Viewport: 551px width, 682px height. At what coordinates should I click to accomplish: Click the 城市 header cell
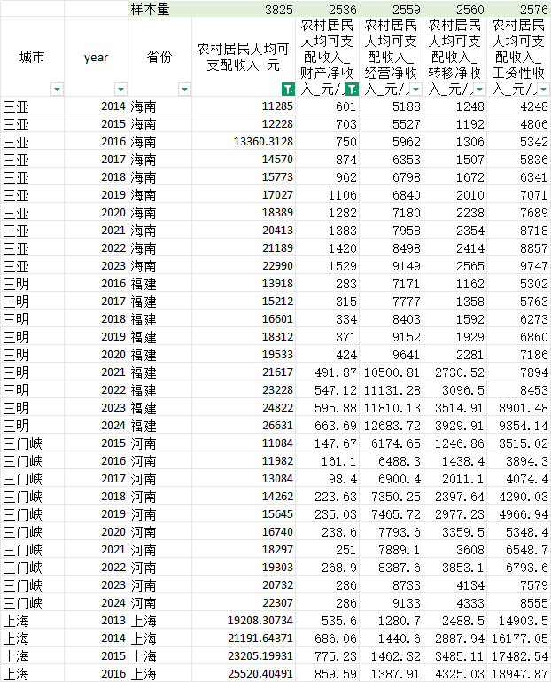(x=33, y=57)
